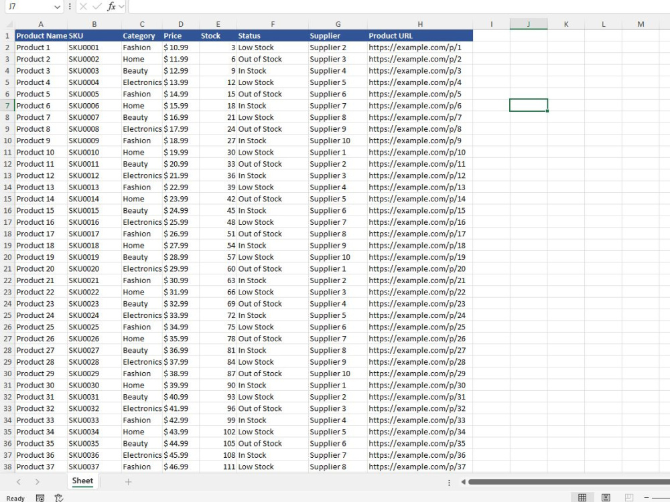Select column A header
Screen dimensions: 670x502
pyautogui.click(x=41, y=24)
